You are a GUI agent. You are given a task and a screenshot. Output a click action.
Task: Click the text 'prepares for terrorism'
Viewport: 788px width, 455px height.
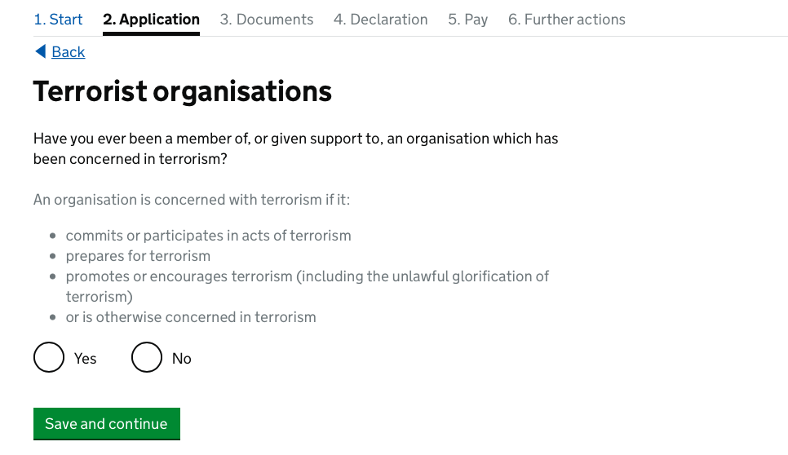click(138, 256)
